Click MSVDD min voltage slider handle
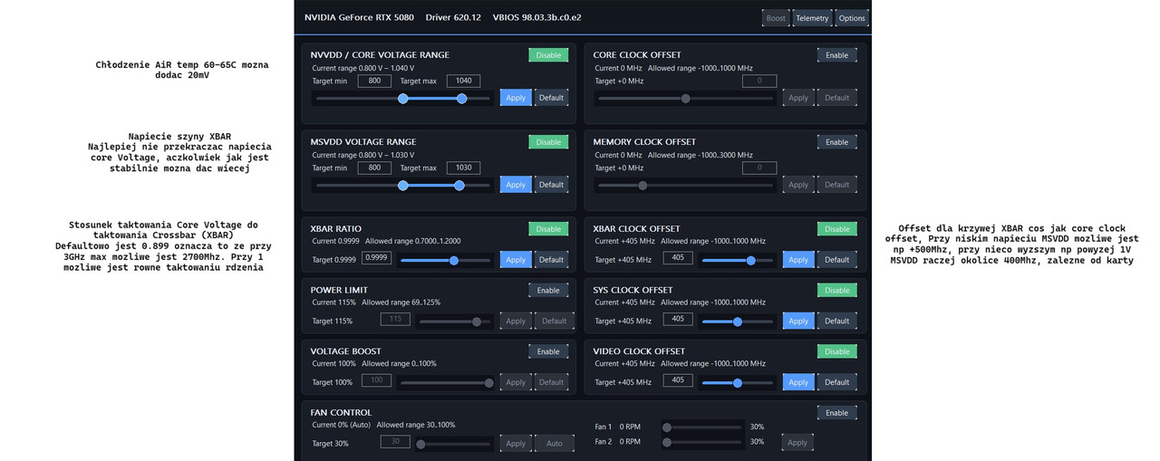 tap(403, 185)
